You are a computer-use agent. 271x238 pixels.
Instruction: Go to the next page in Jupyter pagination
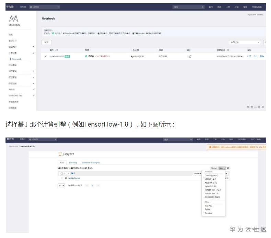click(x=98, y=186)
